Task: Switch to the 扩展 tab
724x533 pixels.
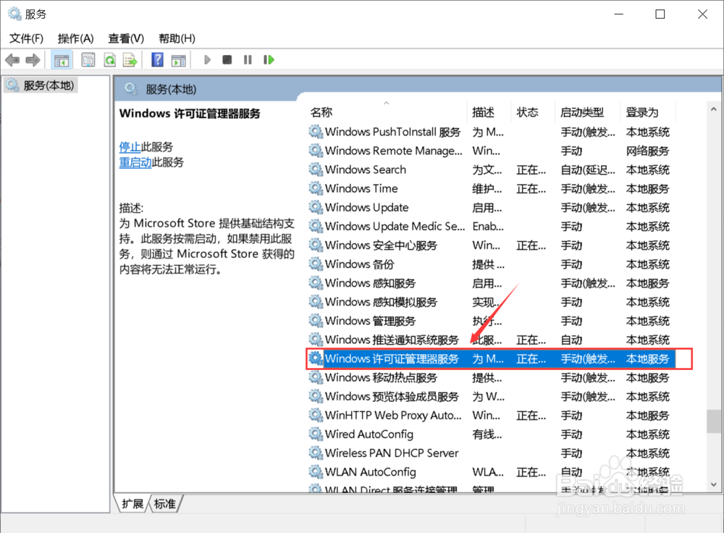Action: [x=132, y=503]
